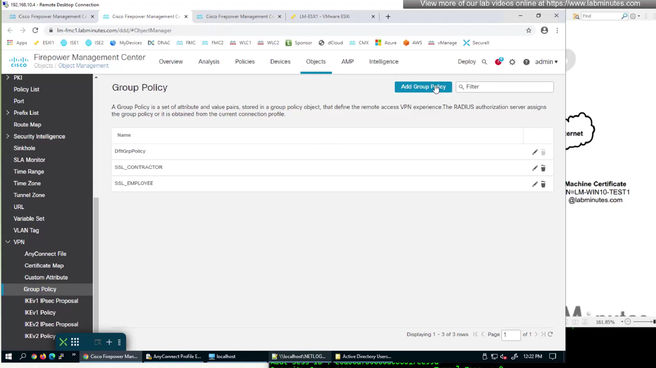Edit the SSL_CONTRACTOR group policy pencil icon
Screen dimensions: 656x368
[x=535, y=168]
